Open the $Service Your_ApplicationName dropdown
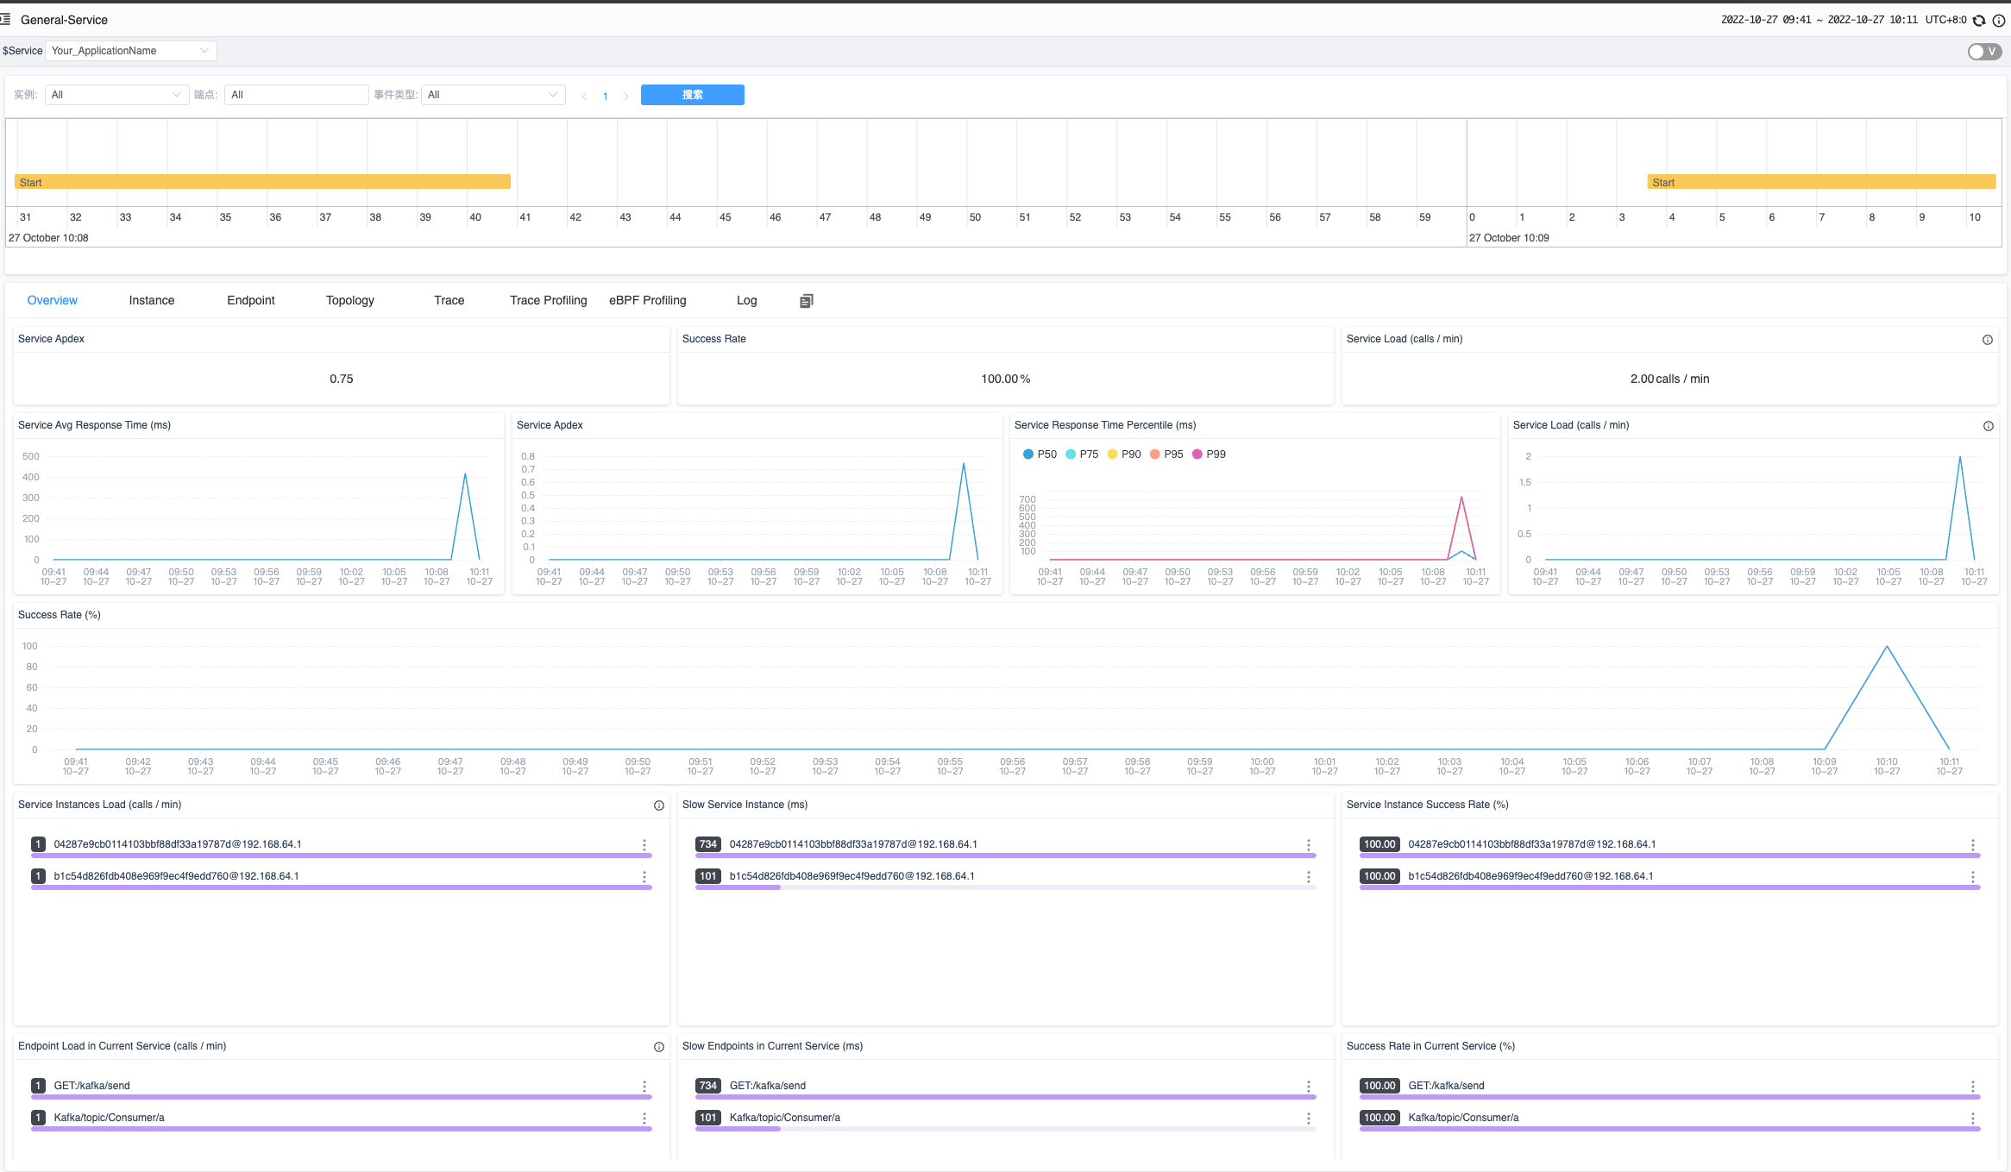Viewport: 2011px width, 1172px height. pos(130,51)
